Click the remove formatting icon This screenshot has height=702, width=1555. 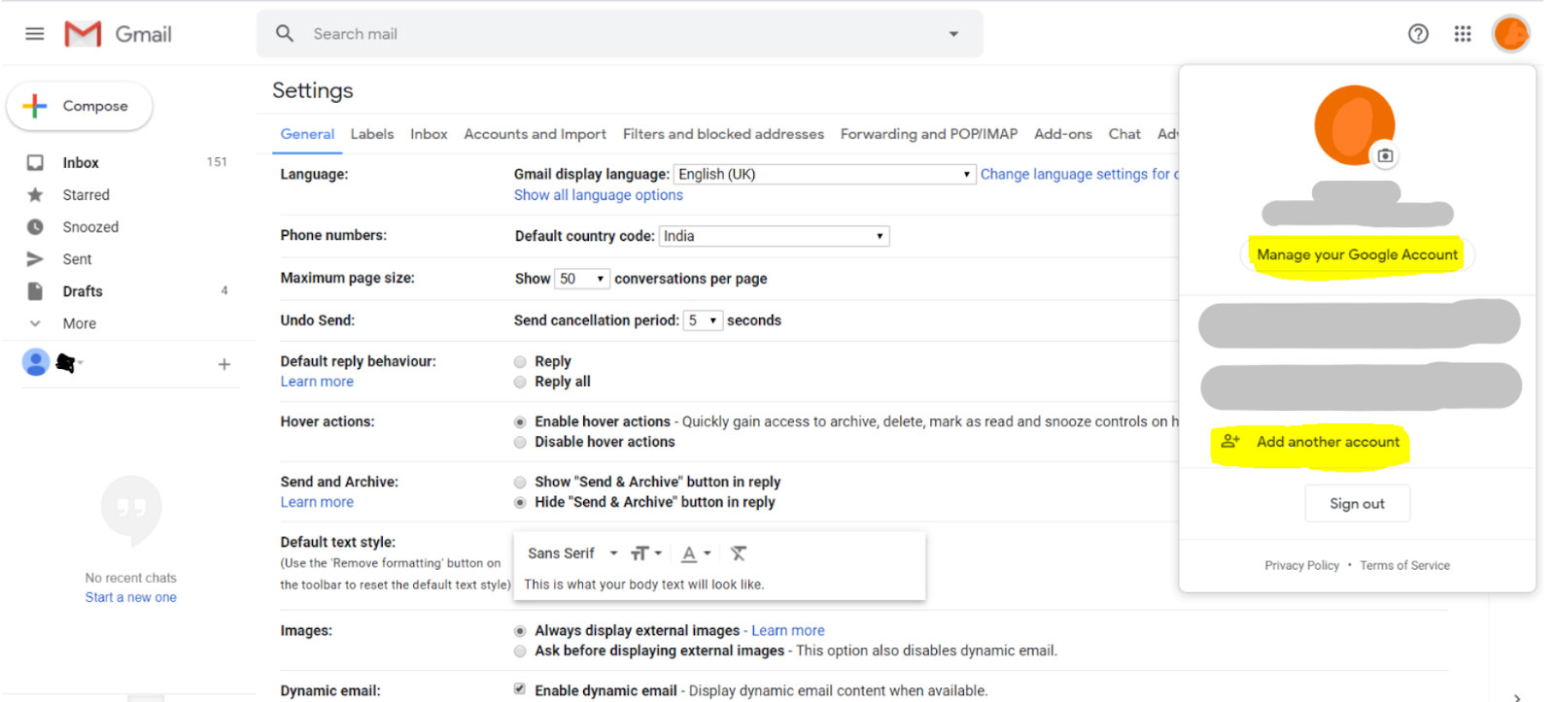click(739, 553)
